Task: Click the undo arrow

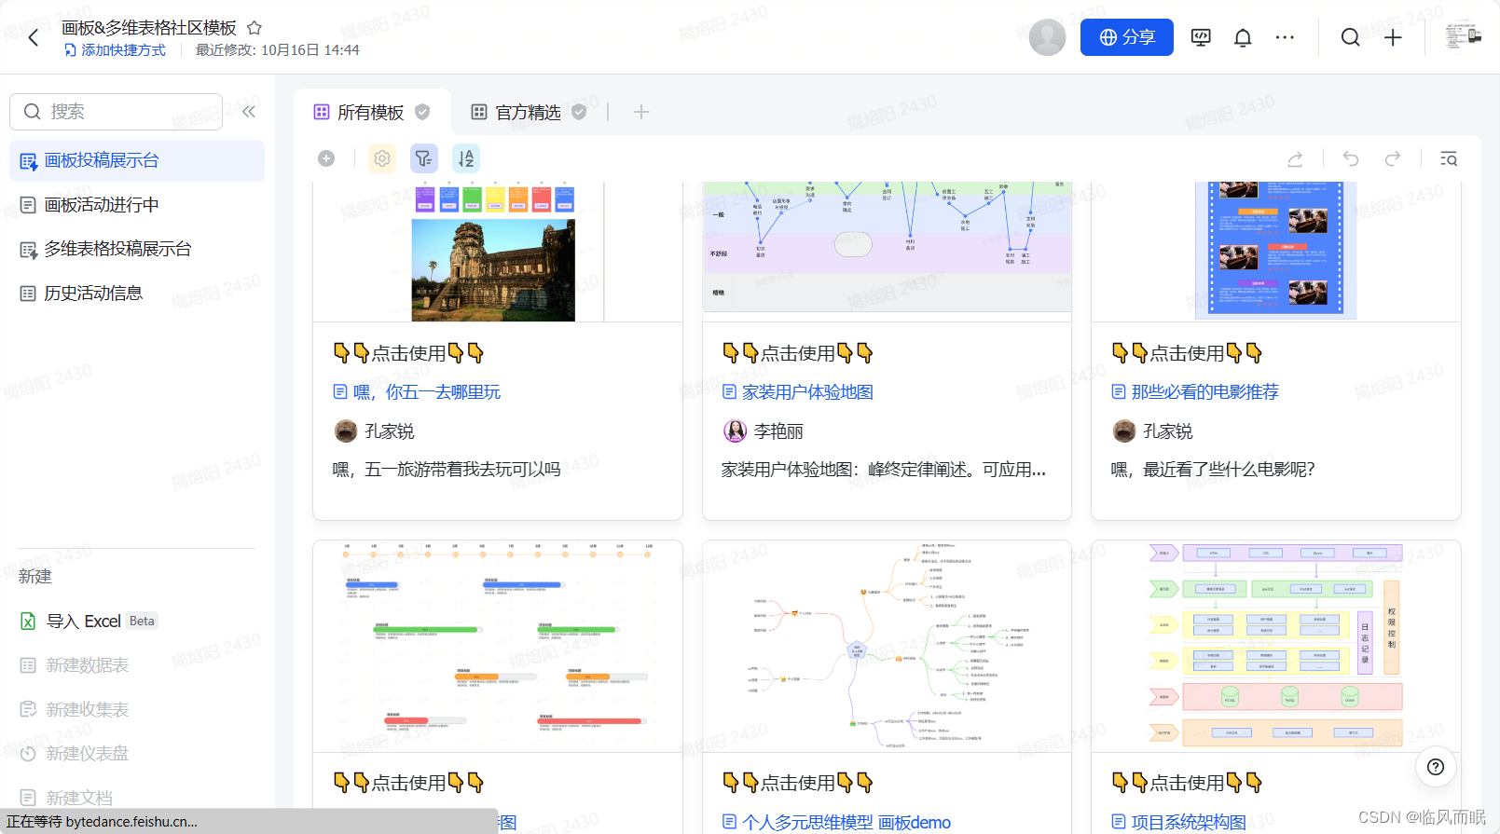Action: click(1350, 158)
